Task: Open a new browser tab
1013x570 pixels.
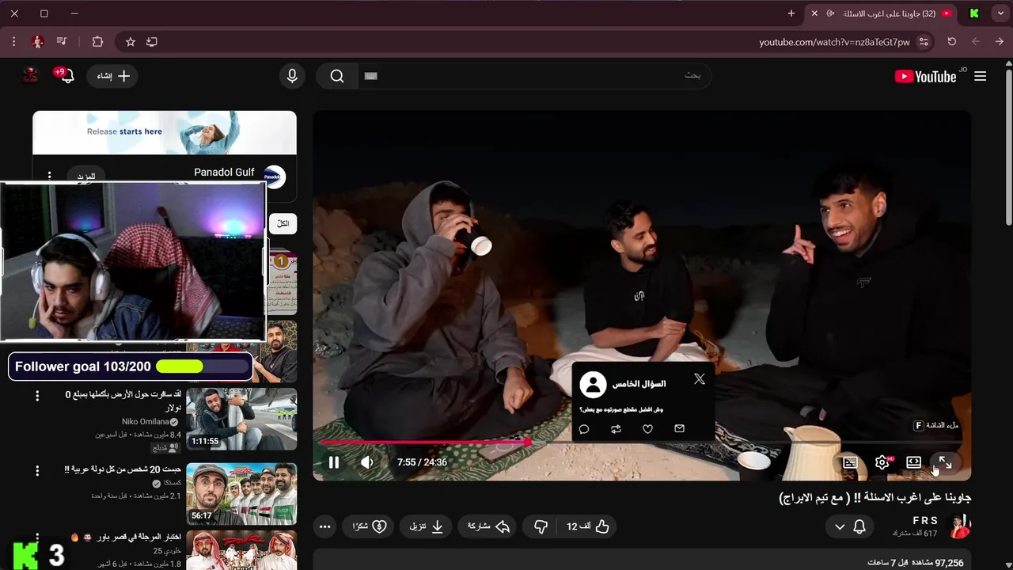Action: tap(791, 13)
